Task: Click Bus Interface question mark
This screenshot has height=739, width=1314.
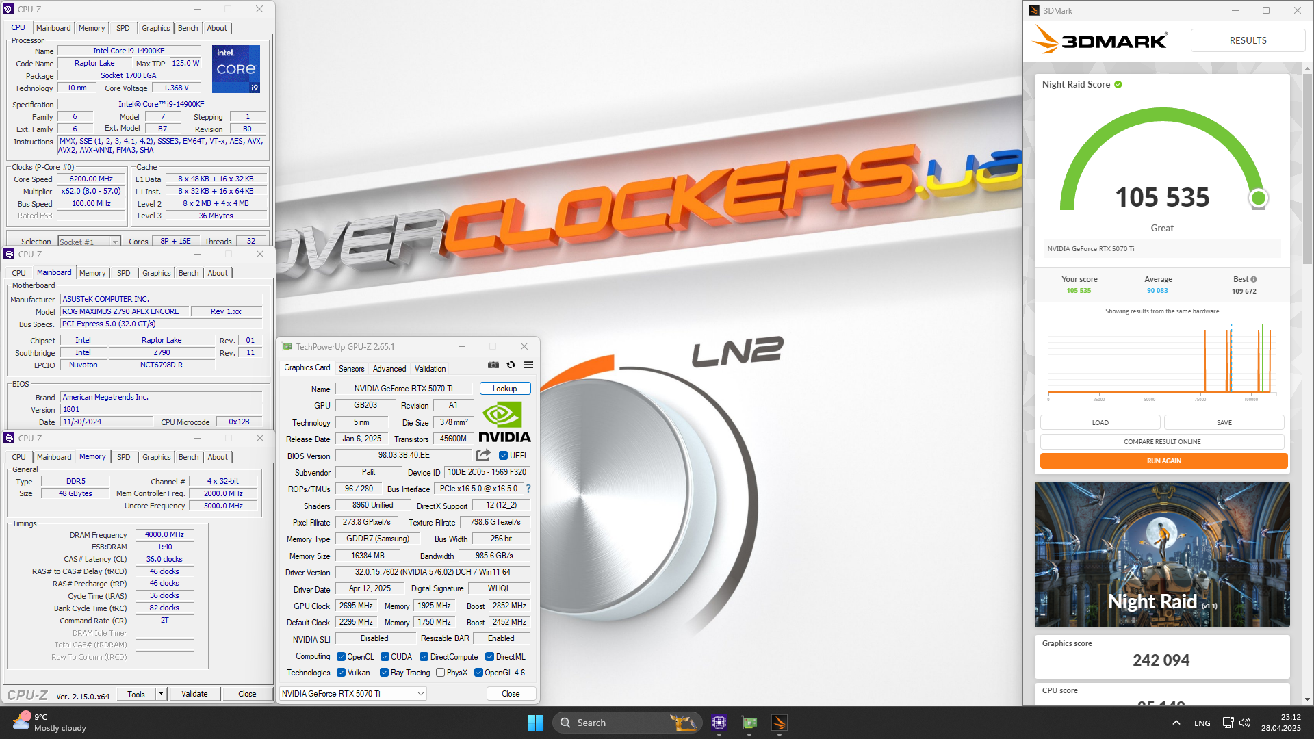Action: pos(528,489)
